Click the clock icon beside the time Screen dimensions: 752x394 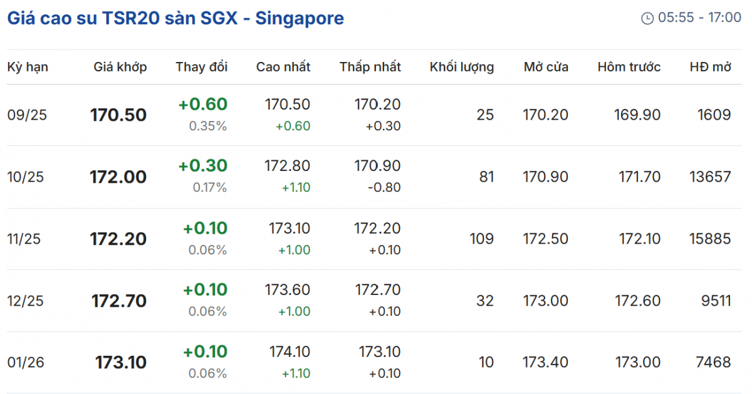point(647,19)
